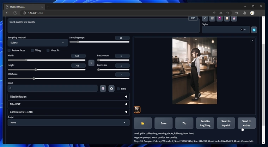Expand the Tiled VAE section

point(68,104)
